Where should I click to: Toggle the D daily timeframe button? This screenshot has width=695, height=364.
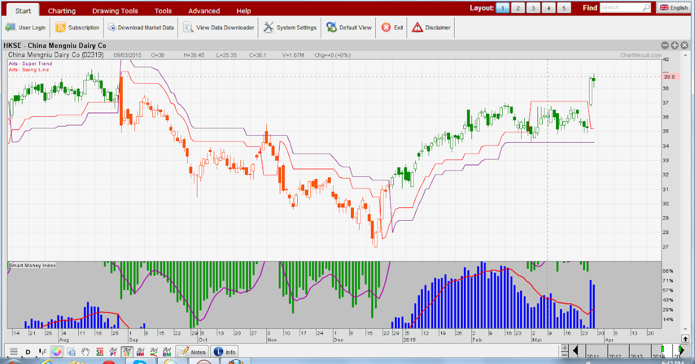click(28, 351)
